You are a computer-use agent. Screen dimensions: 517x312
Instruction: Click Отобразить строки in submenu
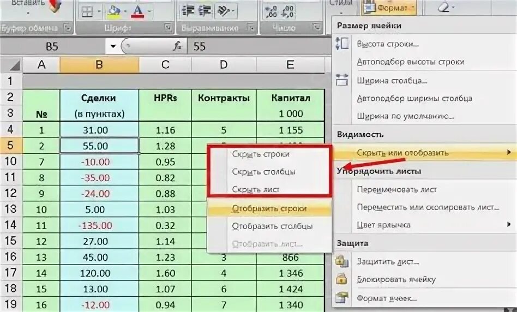coord(269,208)
